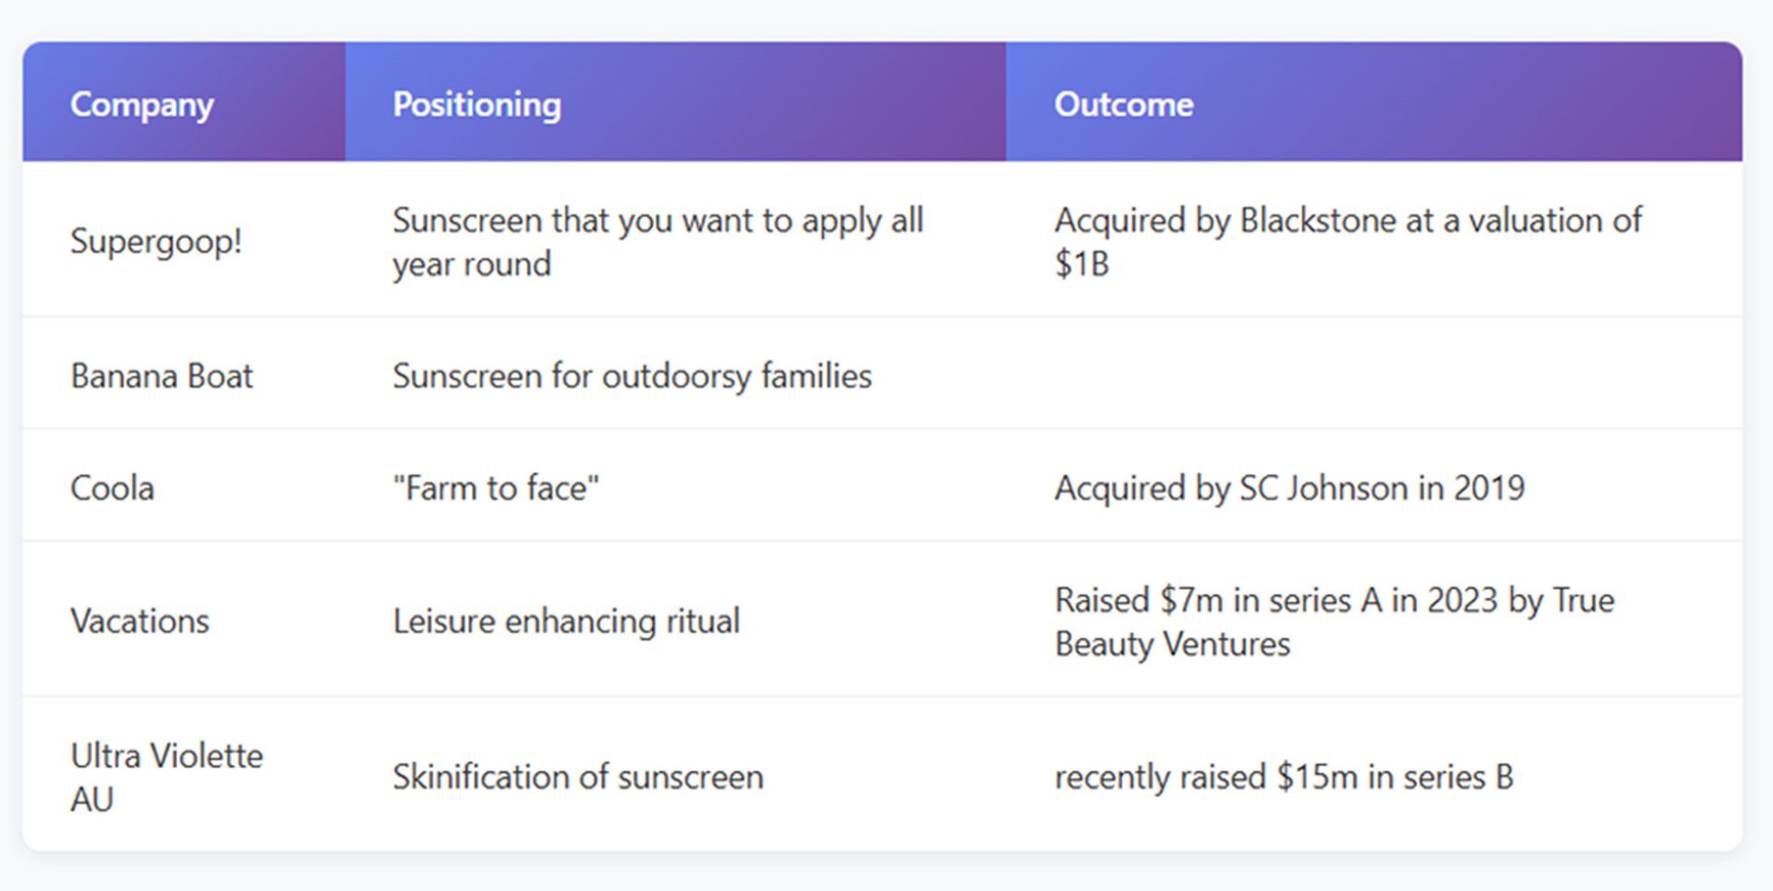Click "Acquired by SC Johnson in 2019"
1773x891 pixels.
pyautogui.click(x=1289, y=488)
